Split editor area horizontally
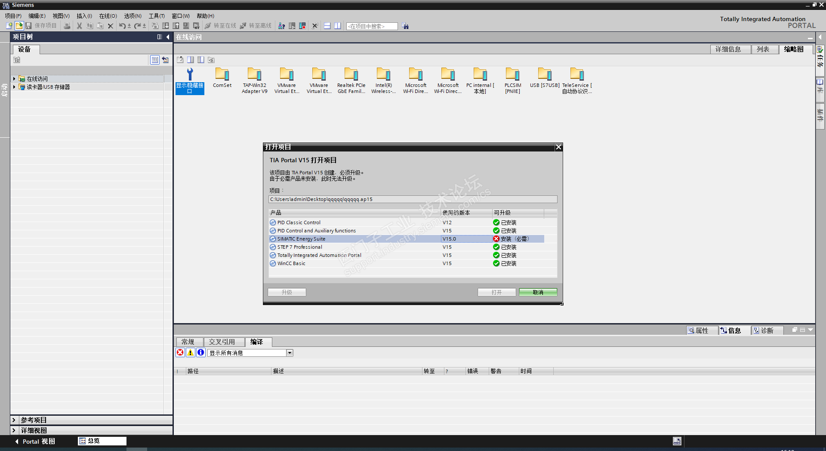This screenshot has width=826, height=451. pos(327,26)
